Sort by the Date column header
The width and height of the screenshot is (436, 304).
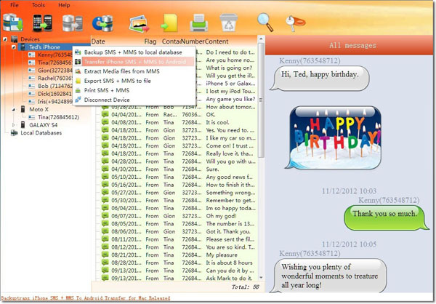tap(98, 41)
